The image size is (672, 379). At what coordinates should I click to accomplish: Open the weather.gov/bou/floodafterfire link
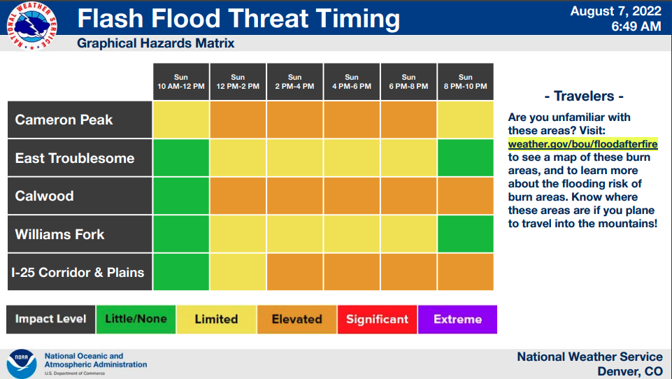click(583, 144)
